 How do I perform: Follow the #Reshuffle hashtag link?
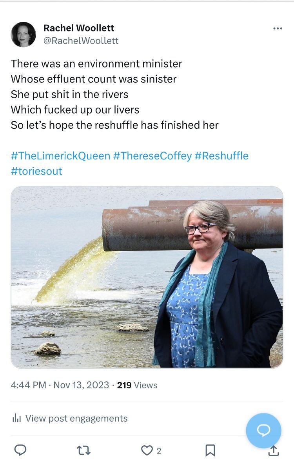pyautogui.click(x=221, y=155)
